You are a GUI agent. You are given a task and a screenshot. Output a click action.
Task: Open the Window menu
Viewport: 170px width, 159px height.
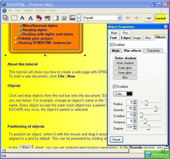pyautogui.click(x=41, y=10)
